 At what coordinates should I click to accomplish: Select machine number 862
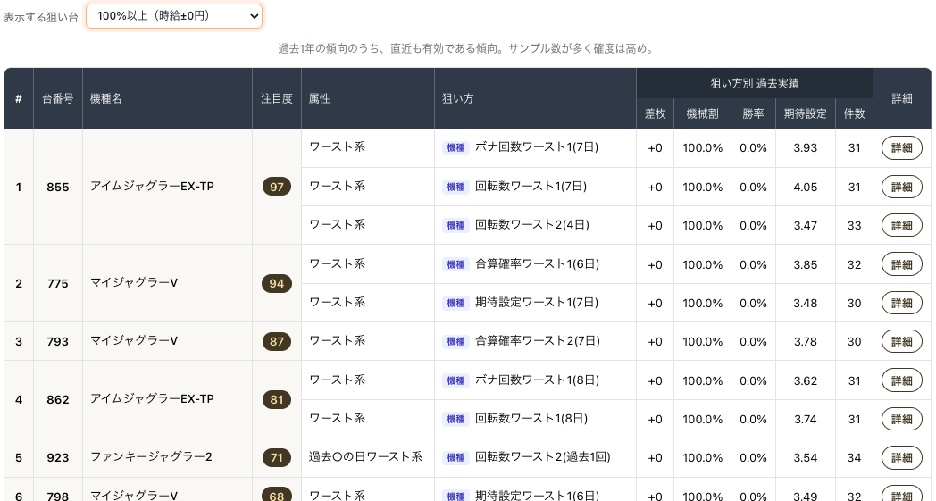58,399
